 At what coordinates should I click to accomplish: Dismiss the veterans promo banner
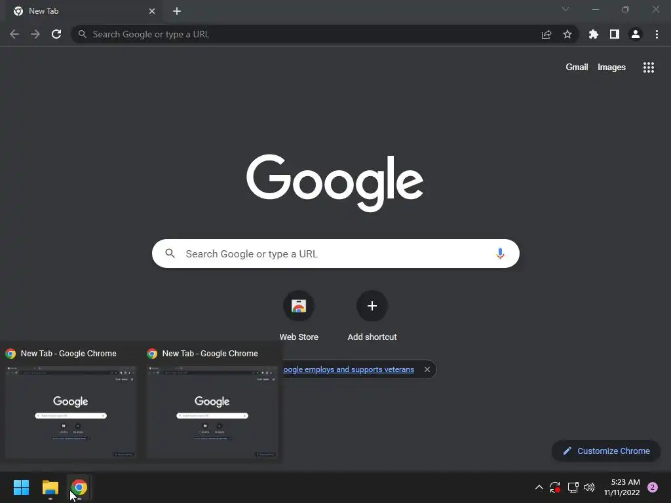point(427,369)
